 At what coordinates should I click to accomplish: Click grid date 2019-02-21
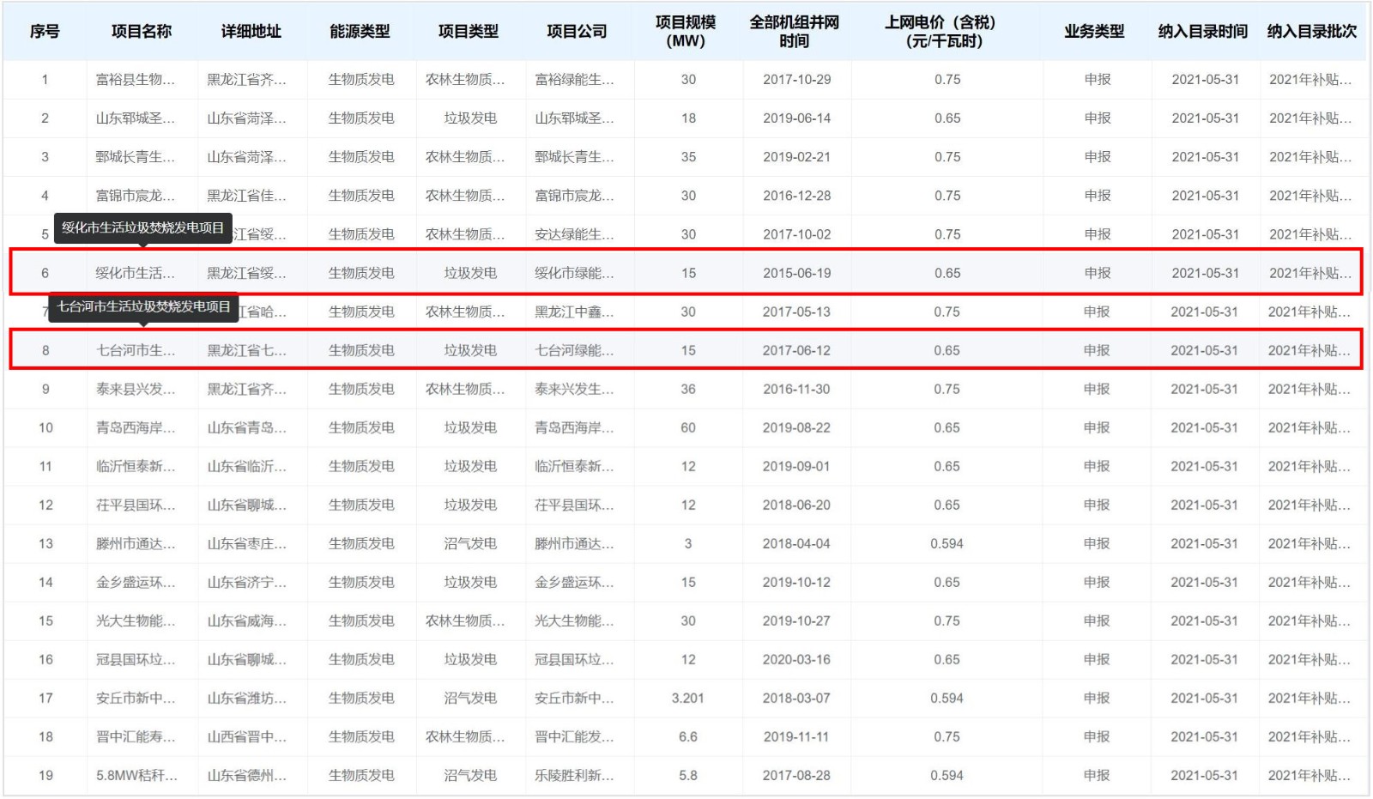pyautogui.click(x=797, y=157)
